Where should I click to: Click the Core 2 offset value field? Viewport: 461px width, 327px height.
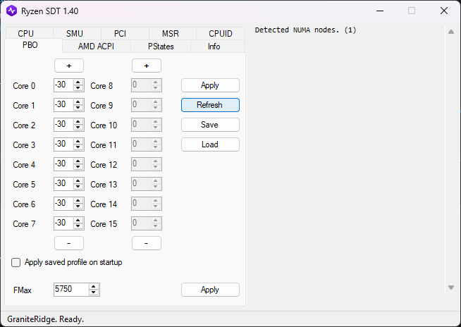pos(63,125)
